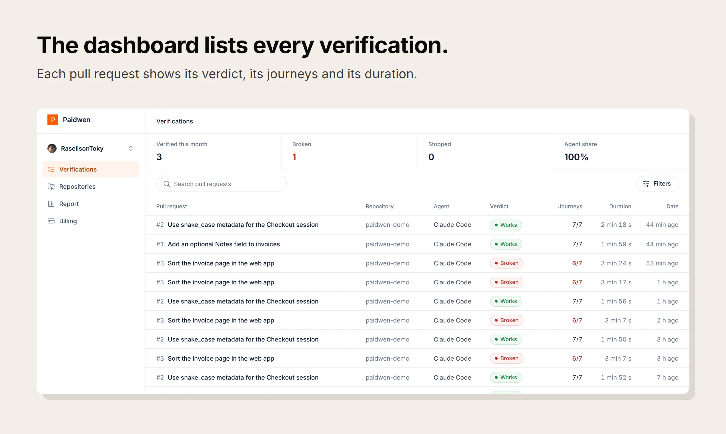
Task: Click the Repositories folder icon
Action: coord(51,186)
